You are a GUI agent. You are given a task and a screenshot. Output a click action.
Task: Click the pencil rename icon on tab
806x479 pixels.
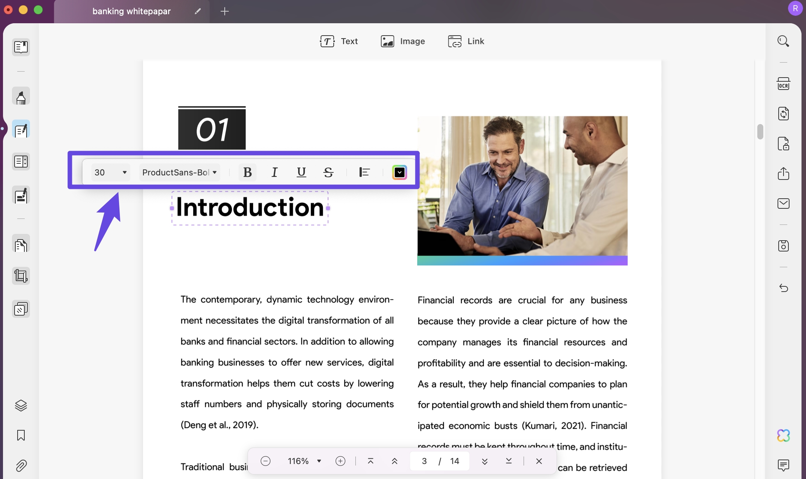198,11
